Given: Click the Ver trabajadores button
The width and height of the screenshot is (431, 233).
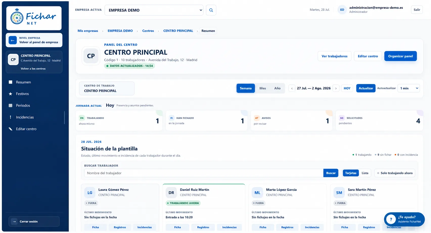Looking at the screenshot, I should pyautogui.click(x=334, y=56).
